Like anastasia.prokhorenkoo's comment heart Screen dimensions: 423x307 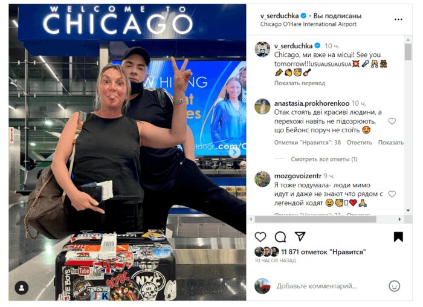(392, 121)
